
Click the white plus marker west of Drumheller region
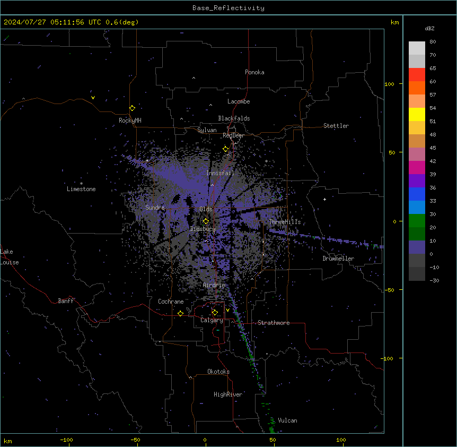[x=324, y=199]
